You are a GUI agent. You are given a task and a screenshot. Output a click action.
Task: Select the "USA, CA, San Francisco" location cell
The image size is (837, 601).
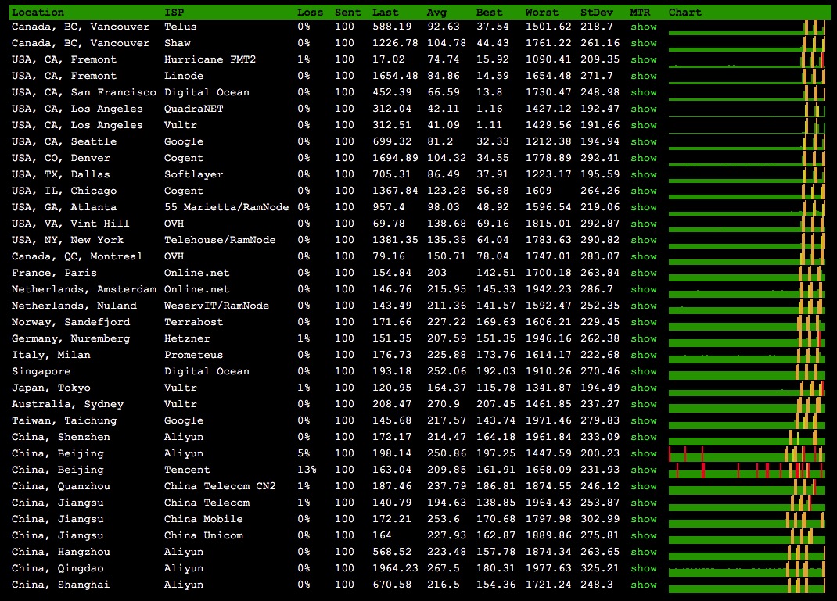pyautogui.click(x=84, y=92)
